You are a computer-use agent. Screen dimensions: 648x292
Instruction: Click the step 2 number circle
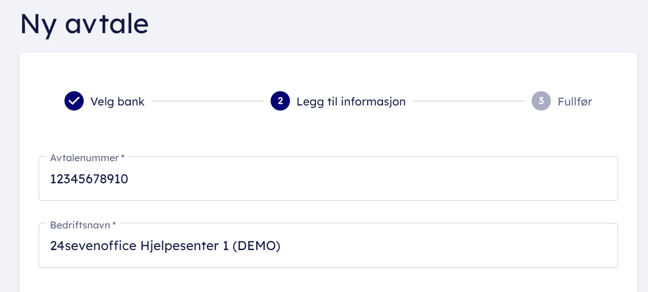(x=280, y=101)
